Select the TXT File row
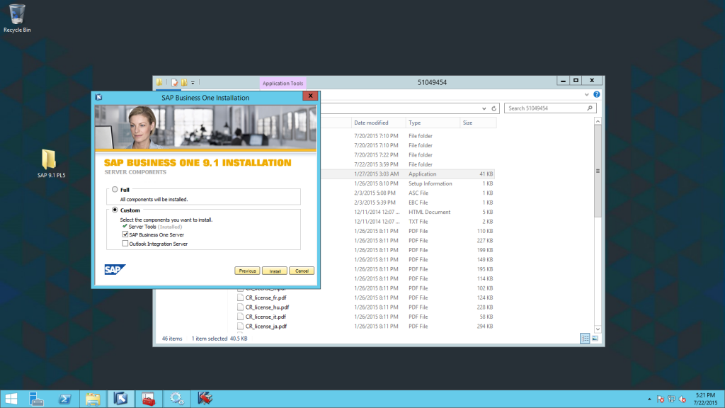725x408 pixels. (x=407, y=222)
